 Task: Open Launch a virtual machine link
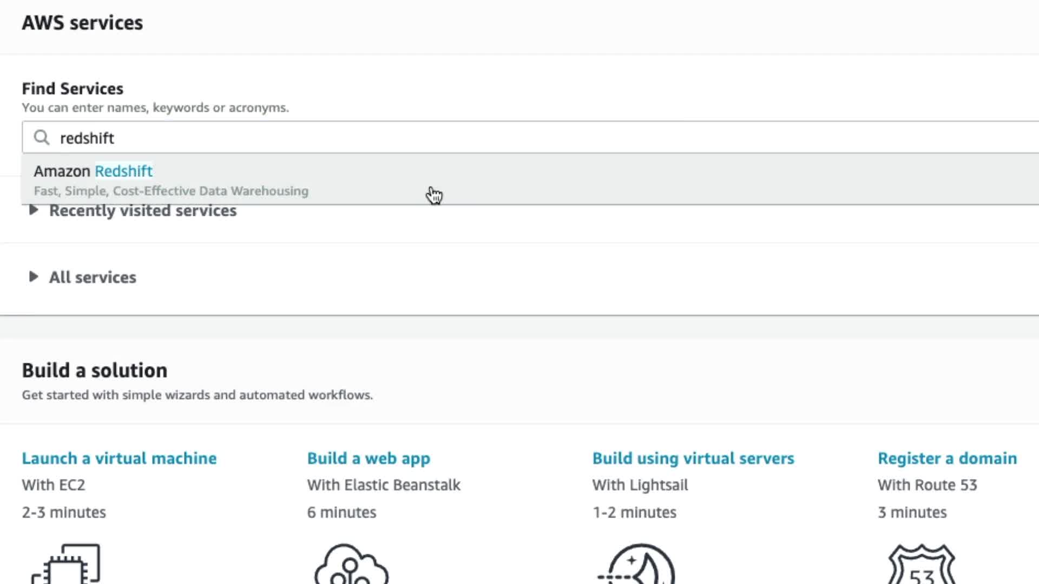(x=119, y=458)
